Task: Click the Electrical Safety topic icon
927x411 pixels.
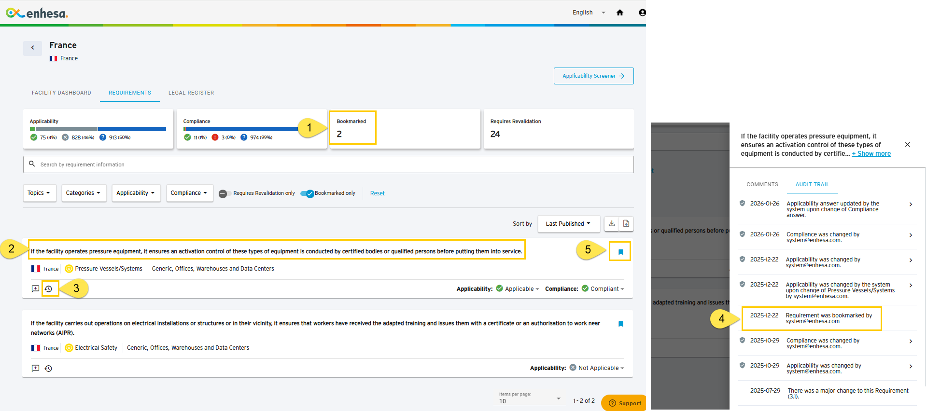Action: click(x=69, y=348)
